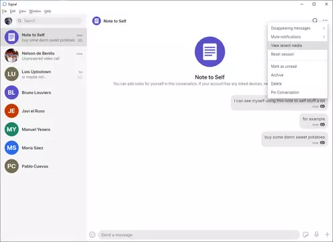Viewport: 333px width, 242px height.
Task: Click Note to Self header title
Action: 115,21
